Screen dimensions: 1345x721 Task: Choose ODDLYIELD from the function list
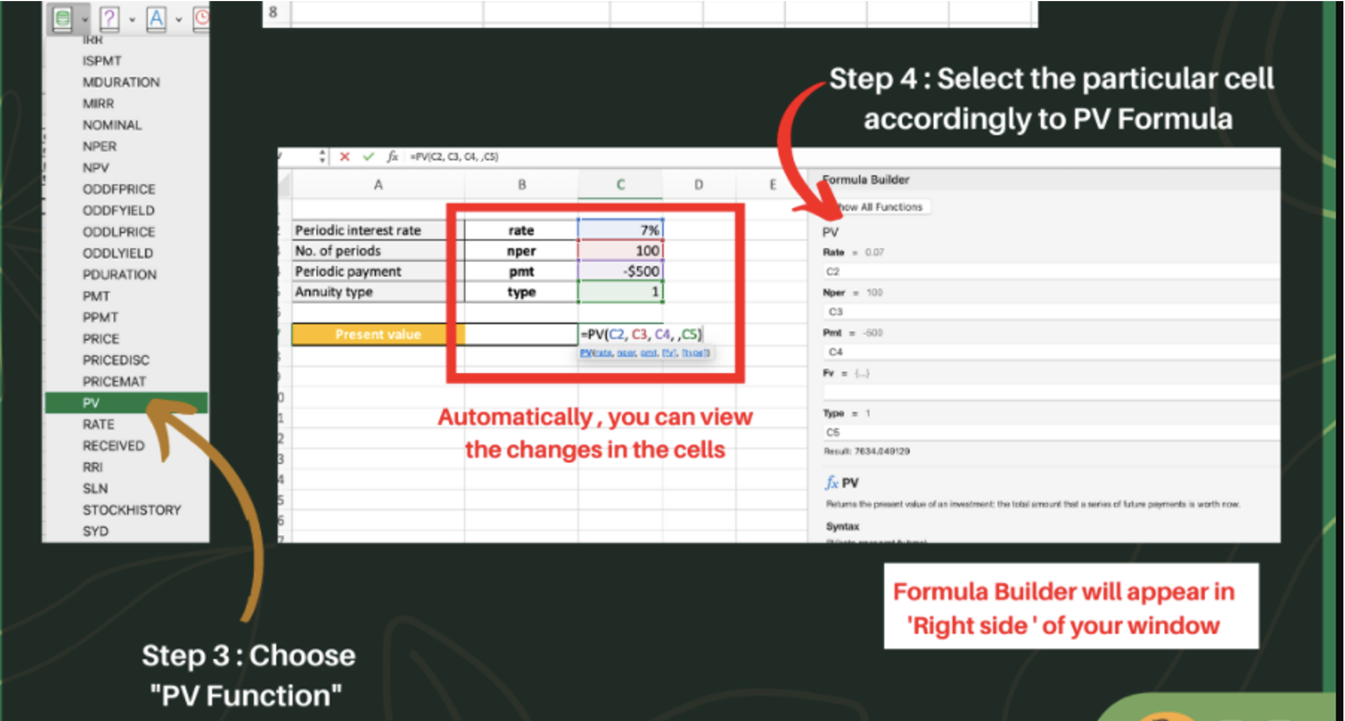tap(118, 253)
